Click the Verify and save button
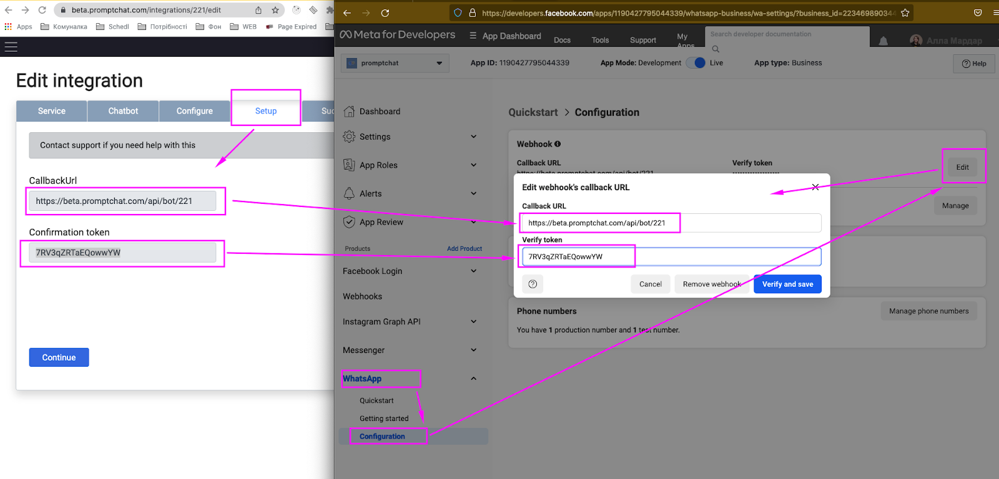Screen dimensions: 999x479 787,284
